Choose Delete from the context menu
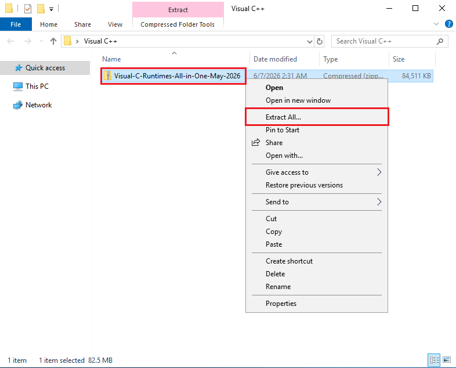Image resolution: width=456 pixels, height=368 pixels. 317,274
